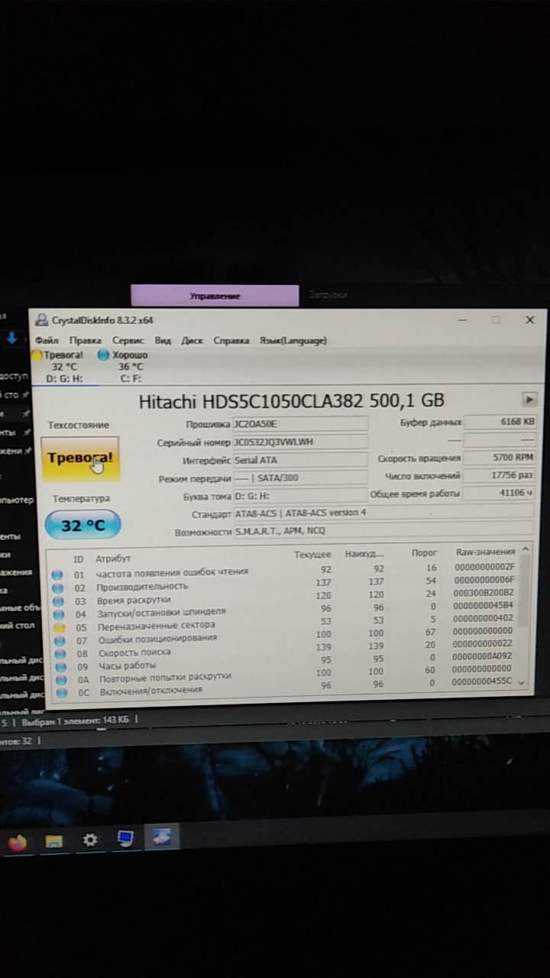
Task: Select row 01 частота появления ошибок чтения
Action: click(x=284, y=571)
